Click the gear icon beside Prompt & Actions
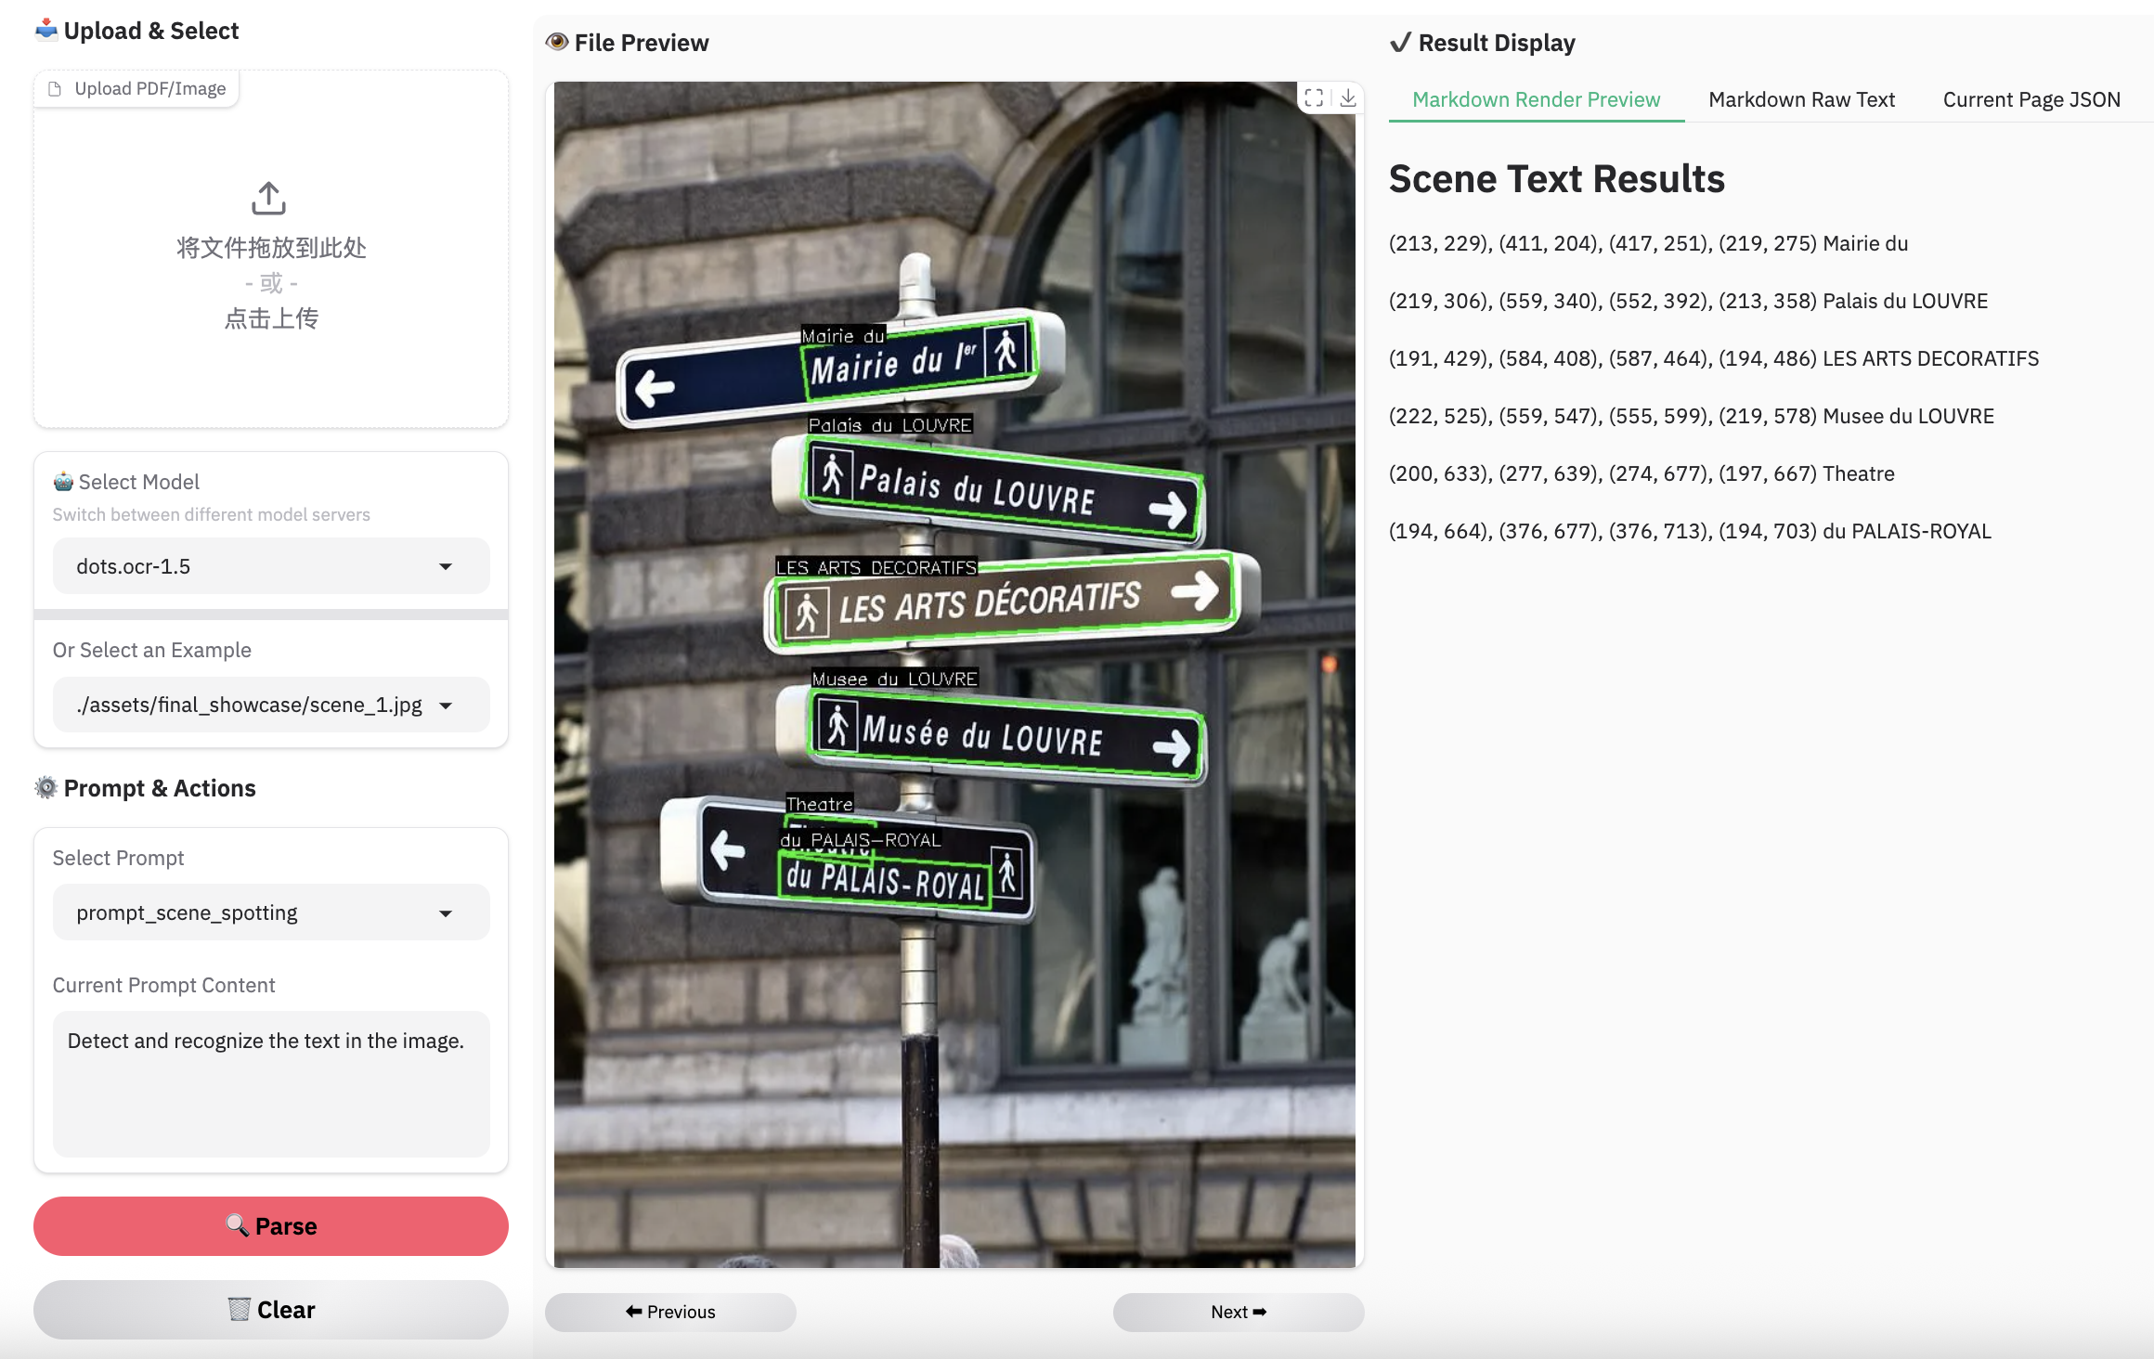 45,788
